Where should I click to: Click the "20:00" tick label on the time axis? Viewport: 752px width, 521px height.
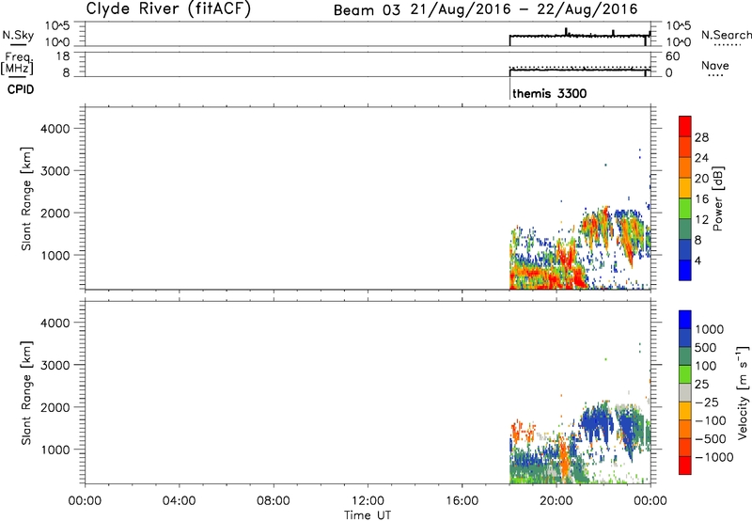coord(556,501)
